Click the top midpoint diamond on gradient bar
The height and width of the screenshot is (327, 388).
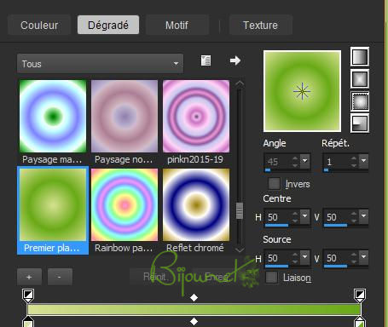tap(194, 297)
